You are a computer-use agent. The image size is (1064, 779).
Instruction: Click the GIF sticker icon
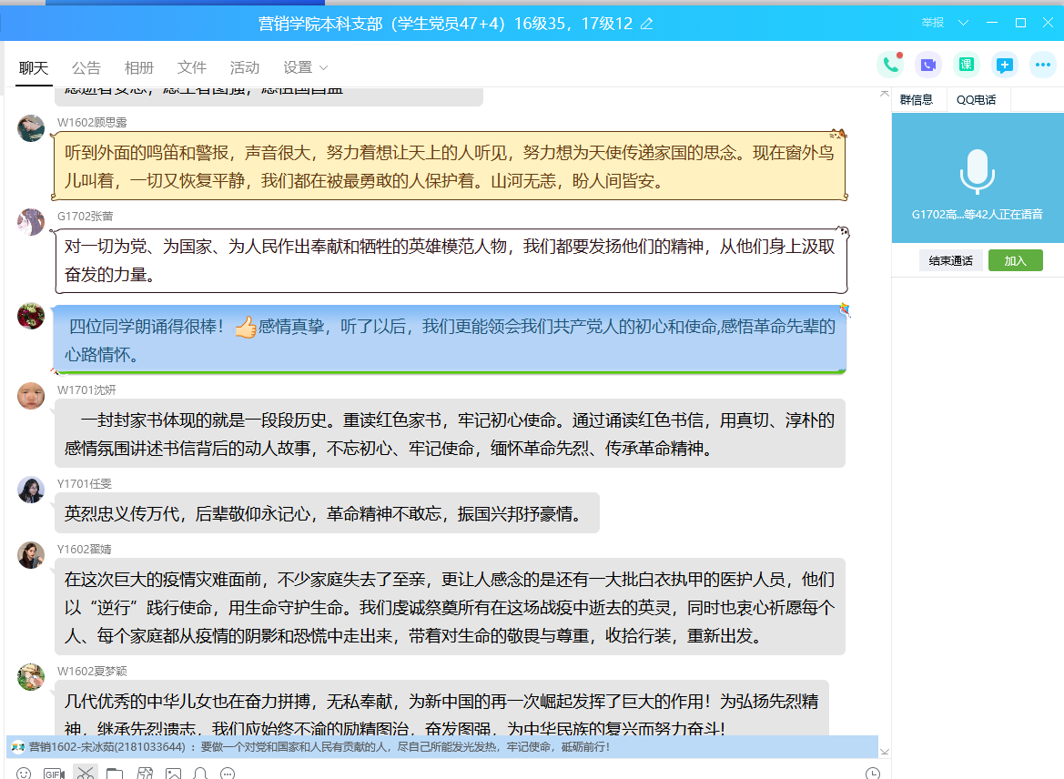click(54, 774)
